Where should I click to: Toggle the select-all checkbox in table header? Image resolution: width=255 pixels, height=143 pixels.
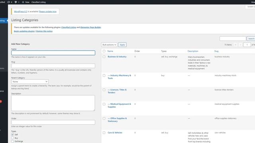pyautogui.click(x=104, y=51)
